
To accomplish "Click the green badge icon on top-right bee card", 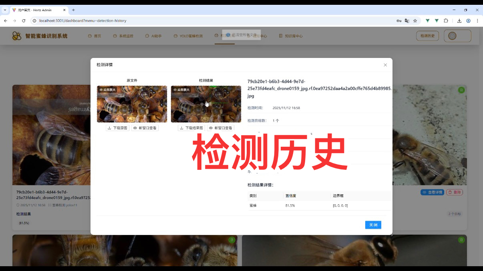I will (461, 90).
